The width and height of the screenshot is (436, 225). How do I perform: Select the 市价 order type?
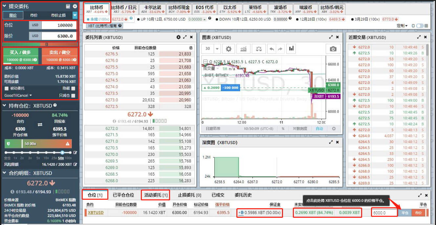pyautogui.click(x=33, y=15)
